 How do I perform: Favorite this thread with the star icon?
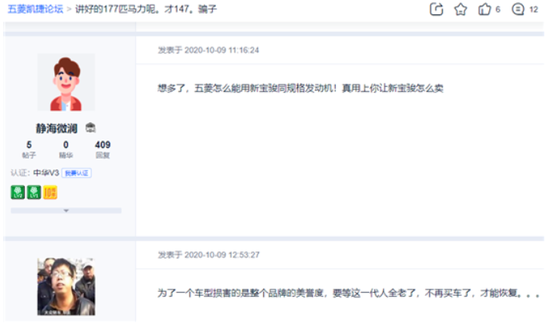point(460,10)
